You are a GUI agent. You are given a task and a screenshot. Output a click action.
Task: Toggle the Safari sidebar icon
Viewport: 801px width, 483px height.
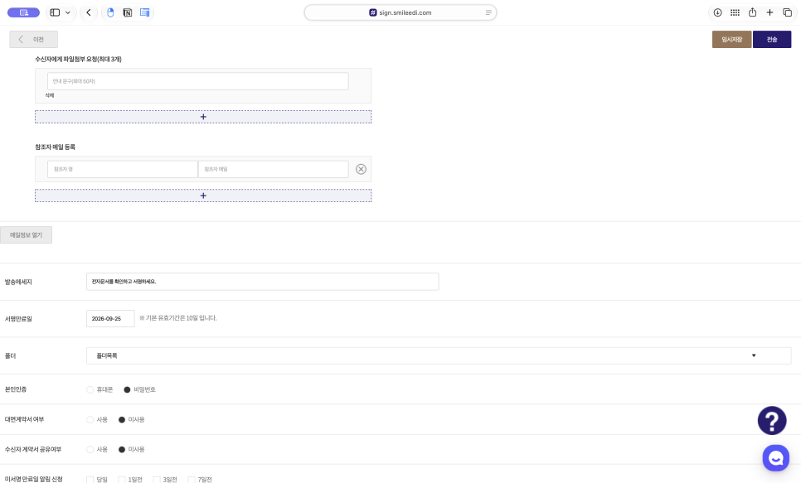pos(55,12)
